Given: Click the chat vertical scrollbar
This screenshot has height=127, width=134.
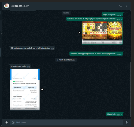Looking at the screenshot, I should (131, 89).
